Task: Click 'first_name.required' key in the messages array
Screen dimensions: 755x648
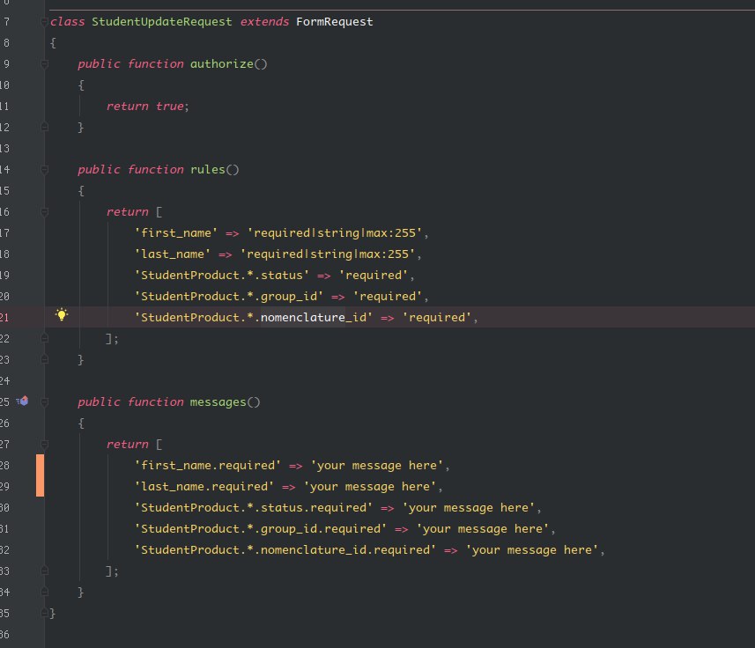Action: pyautogui.click(x=208, y=465)
